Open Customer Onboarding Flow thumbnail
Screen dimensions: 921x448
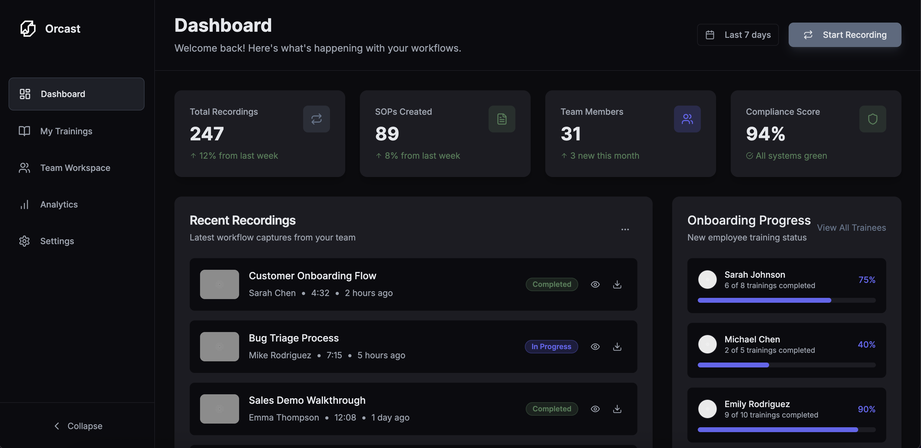219,284
